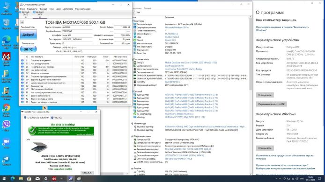Open the Telegram desktop shortcut

(x=7, y=161)
